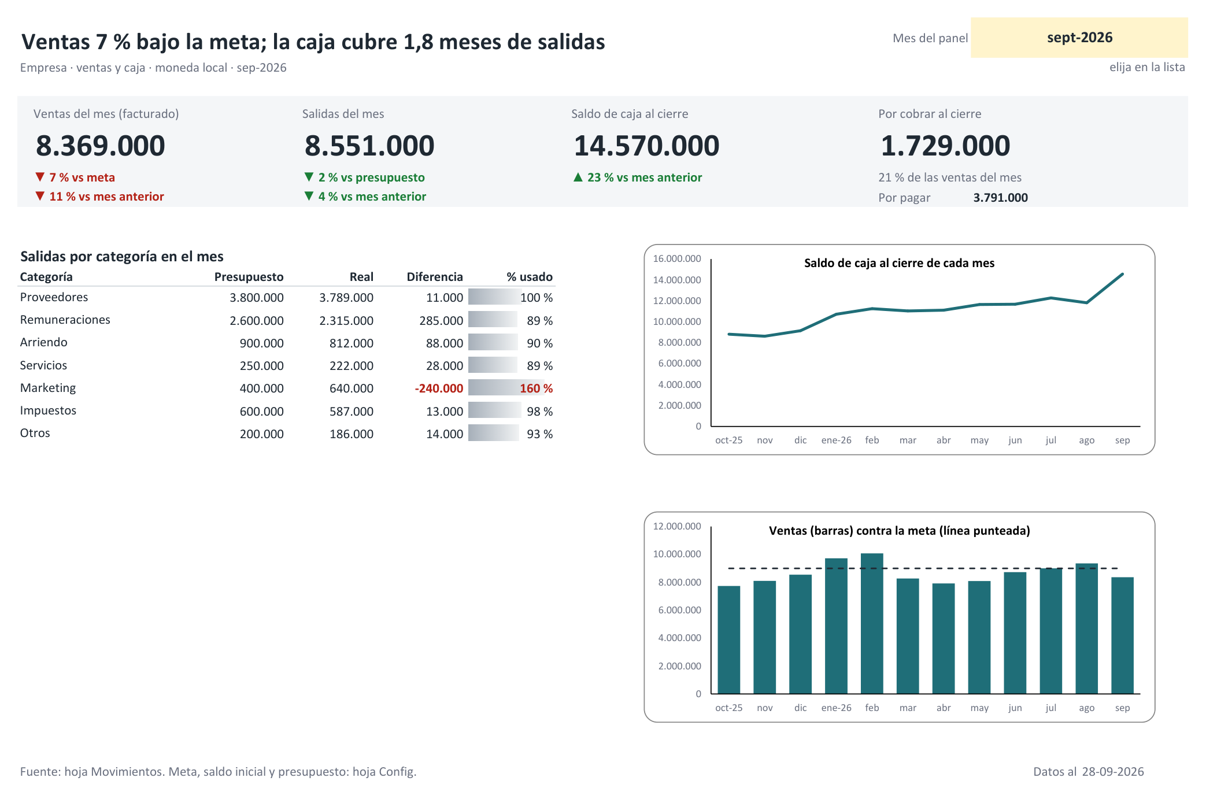Viewport: 1206px width, 796px height.
Task: Select the '7 % vs meta' indicator
Action: click(75, 177)
